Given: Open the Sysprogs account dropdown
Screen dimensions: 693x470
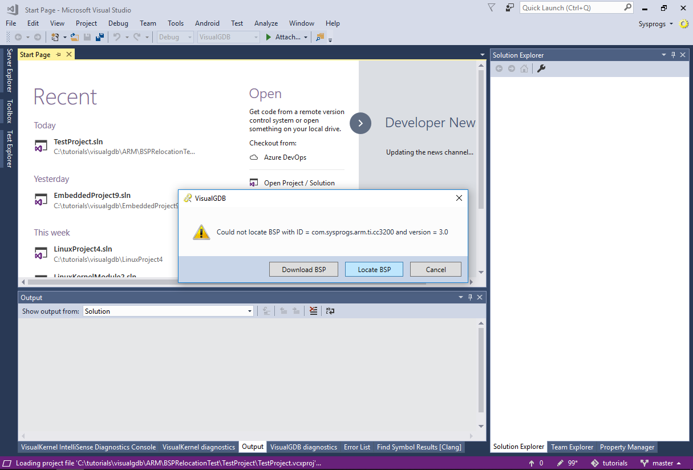Looking at the screenshot, I should (x=656, y=23).
